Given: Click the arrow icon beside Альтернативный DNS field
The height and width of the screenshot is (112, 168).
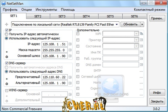Looking at the screenshot, I should pos(70,83).
